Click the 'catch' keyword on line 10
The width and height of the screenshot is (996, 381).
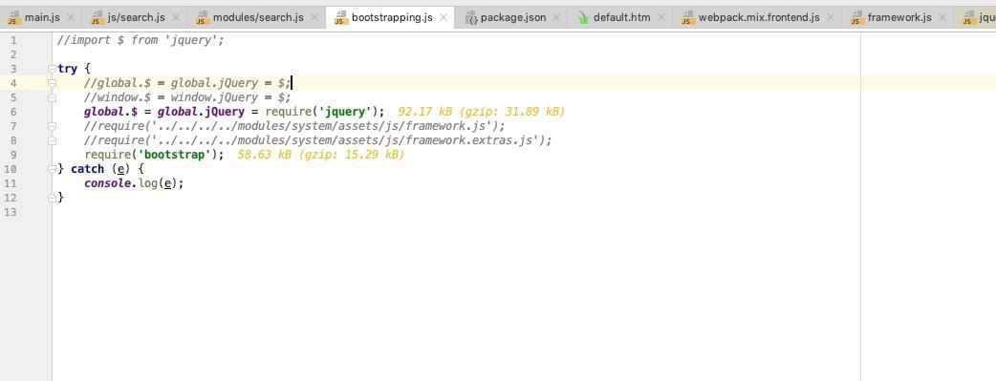(88, 169)
